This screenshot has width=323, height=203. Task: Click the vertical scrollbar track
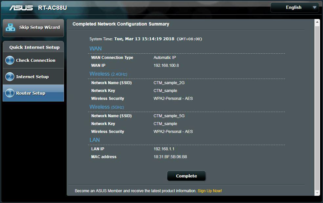point(317,107)
